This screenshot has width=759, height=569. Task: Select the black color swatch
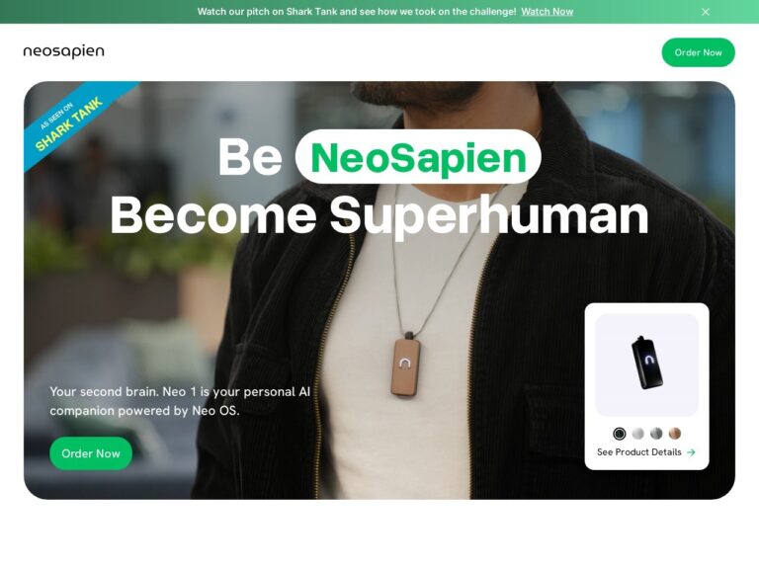pos(619,434)
